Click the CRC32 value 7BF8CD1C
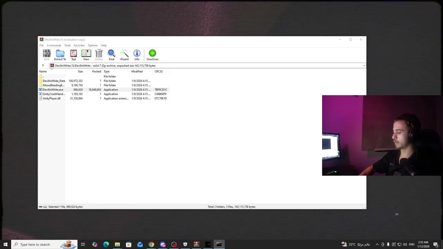This screenshot has width=443, height=249. pyautogui.click(x=161, y=90)
